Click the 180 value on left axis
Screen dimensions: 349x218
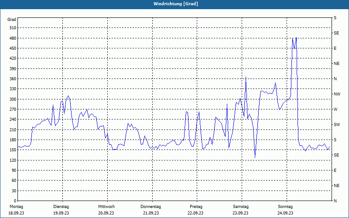13,140
